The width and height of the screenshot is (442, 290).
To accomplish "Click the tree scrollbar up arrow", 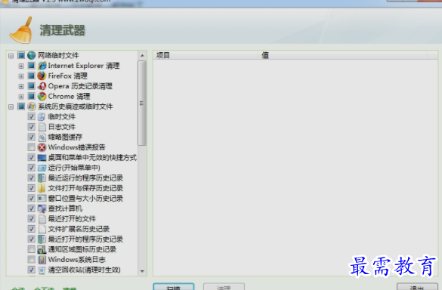I will pyautogui.click(x=142, y=56).
